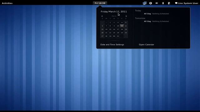
Task: Open the volume speaker indicator
Action: click(157, 3)
